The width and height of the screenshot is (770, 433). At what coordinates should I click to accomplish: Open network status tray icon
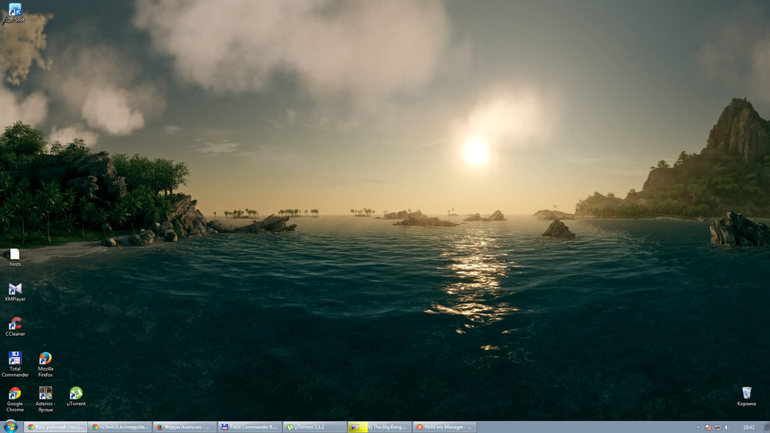tap(718, 428)
